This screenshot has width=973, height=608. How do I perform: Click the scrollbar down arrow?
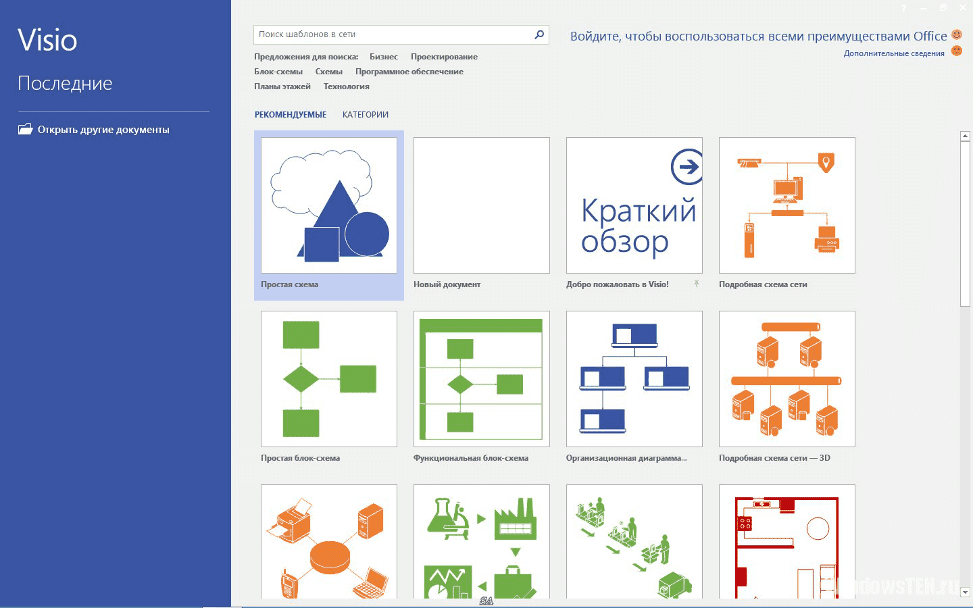click(965, 592)
